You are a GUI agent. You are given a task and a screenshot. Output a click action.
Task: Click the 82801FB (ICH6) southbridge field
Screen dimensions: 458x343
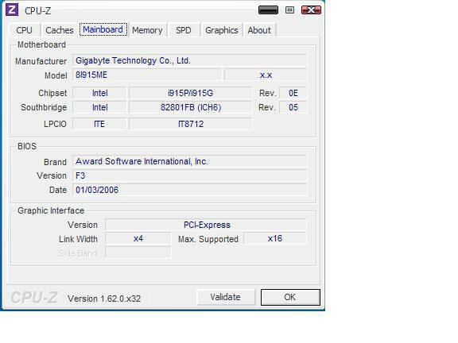pyautogui.click(x=191, y=107)
